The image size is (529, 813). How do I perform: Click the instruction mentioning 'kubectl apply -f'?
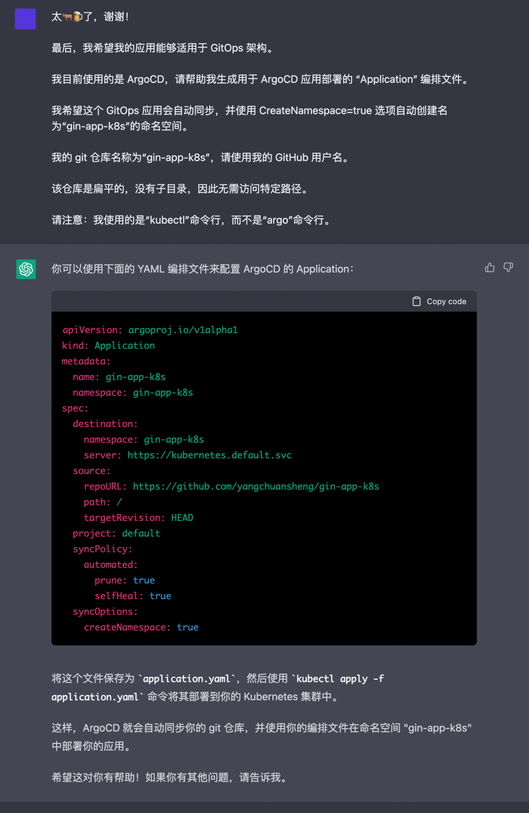(218, 688)
